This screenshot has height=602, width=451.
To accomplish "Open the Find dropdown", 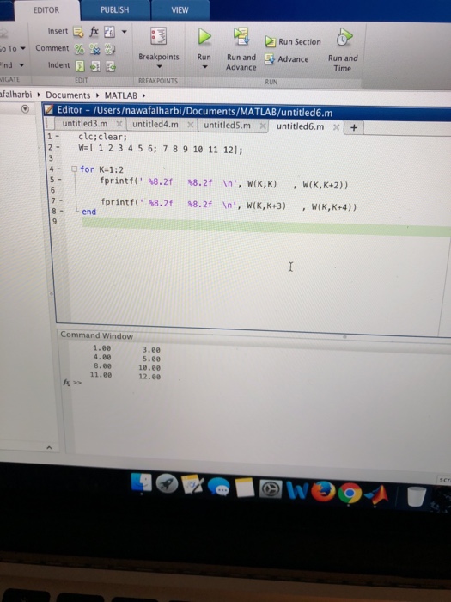I will click(11, 65).
